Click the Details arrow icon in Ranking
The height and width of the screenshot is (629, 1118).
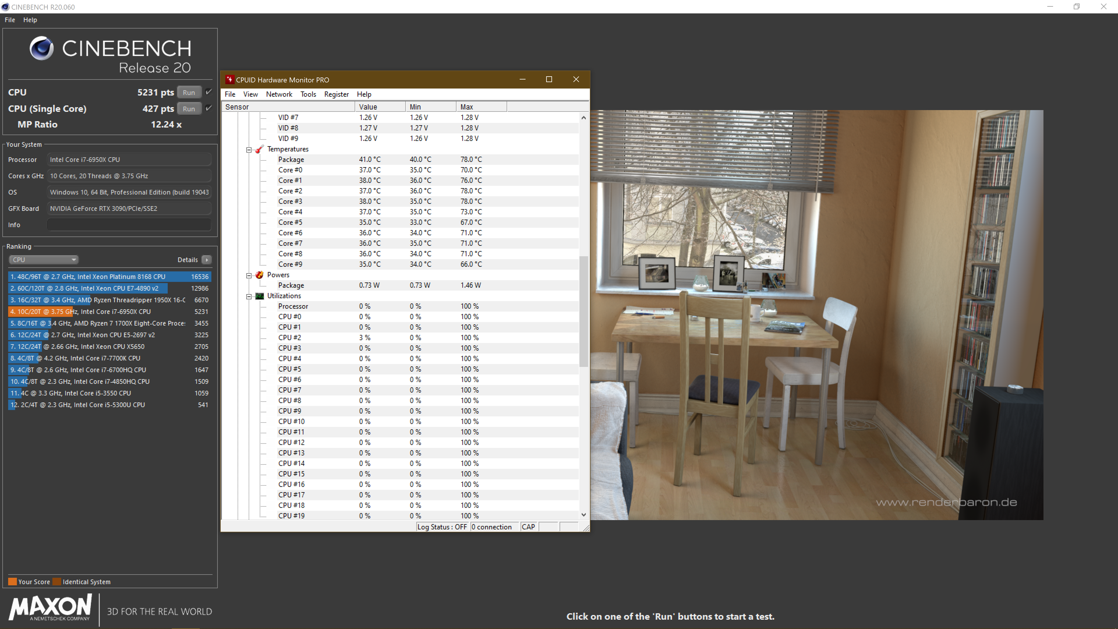(x=207, y=259)
